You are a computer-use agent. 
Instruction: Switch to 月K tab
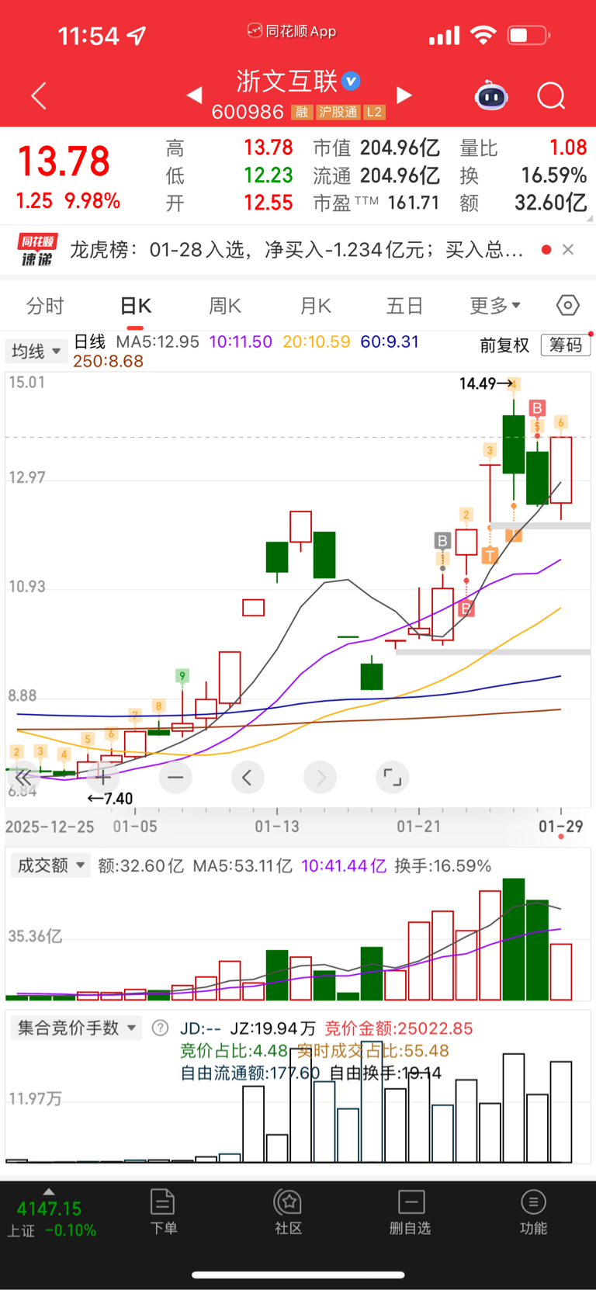pyautogui.click(x=316, y=307)
